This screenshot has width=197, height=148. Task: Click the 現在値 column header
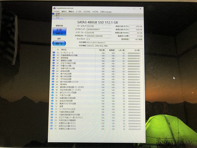coord(102,50)
